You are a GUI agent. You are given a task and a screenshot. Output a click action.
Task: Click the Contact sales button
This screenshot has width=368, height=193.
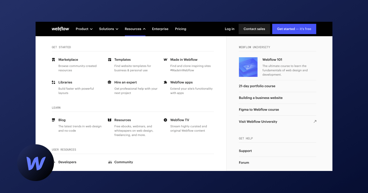(x=254, y=29)
